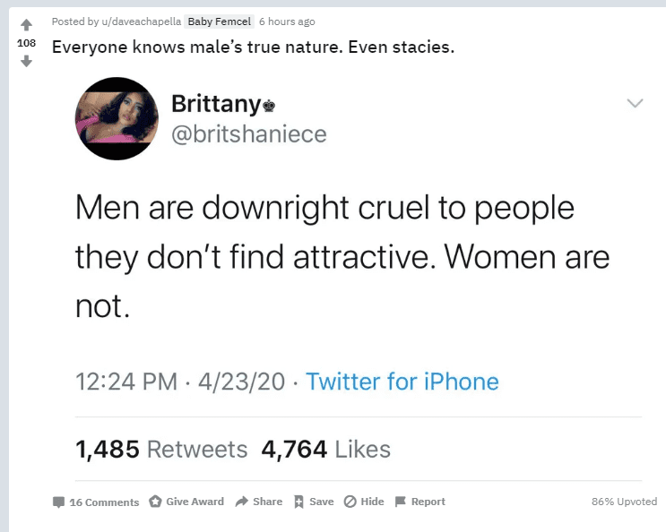Image resolution: width=666 pixels, height=532 pixels.
Task: Click the Twitter for iPhone link
Action: tap(402, 382)
